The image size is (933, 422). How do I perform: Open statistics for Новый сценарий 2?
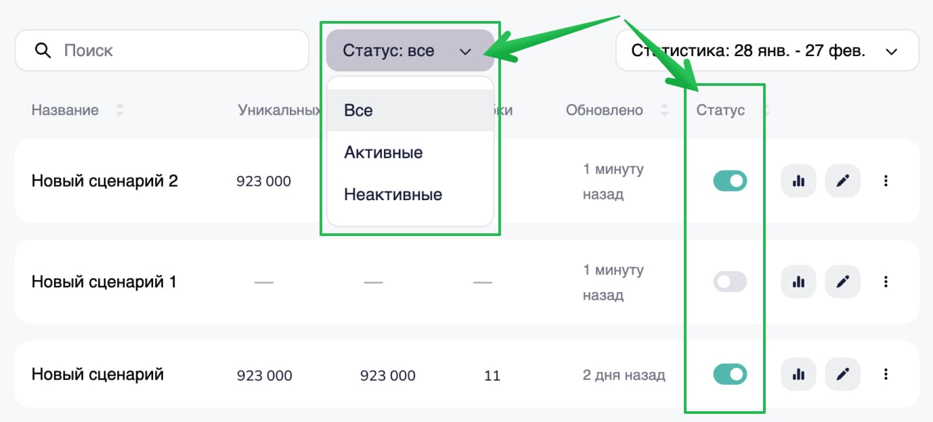799,181
